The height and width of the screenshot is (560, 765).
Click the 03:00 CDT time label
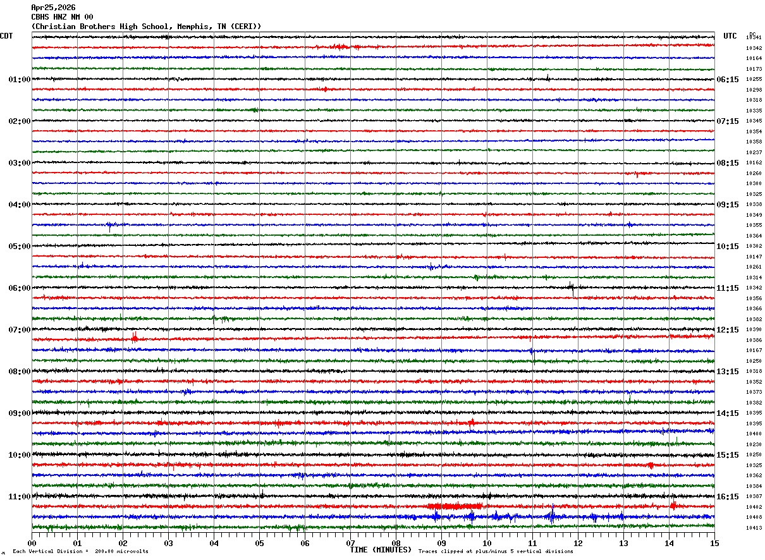20,163
